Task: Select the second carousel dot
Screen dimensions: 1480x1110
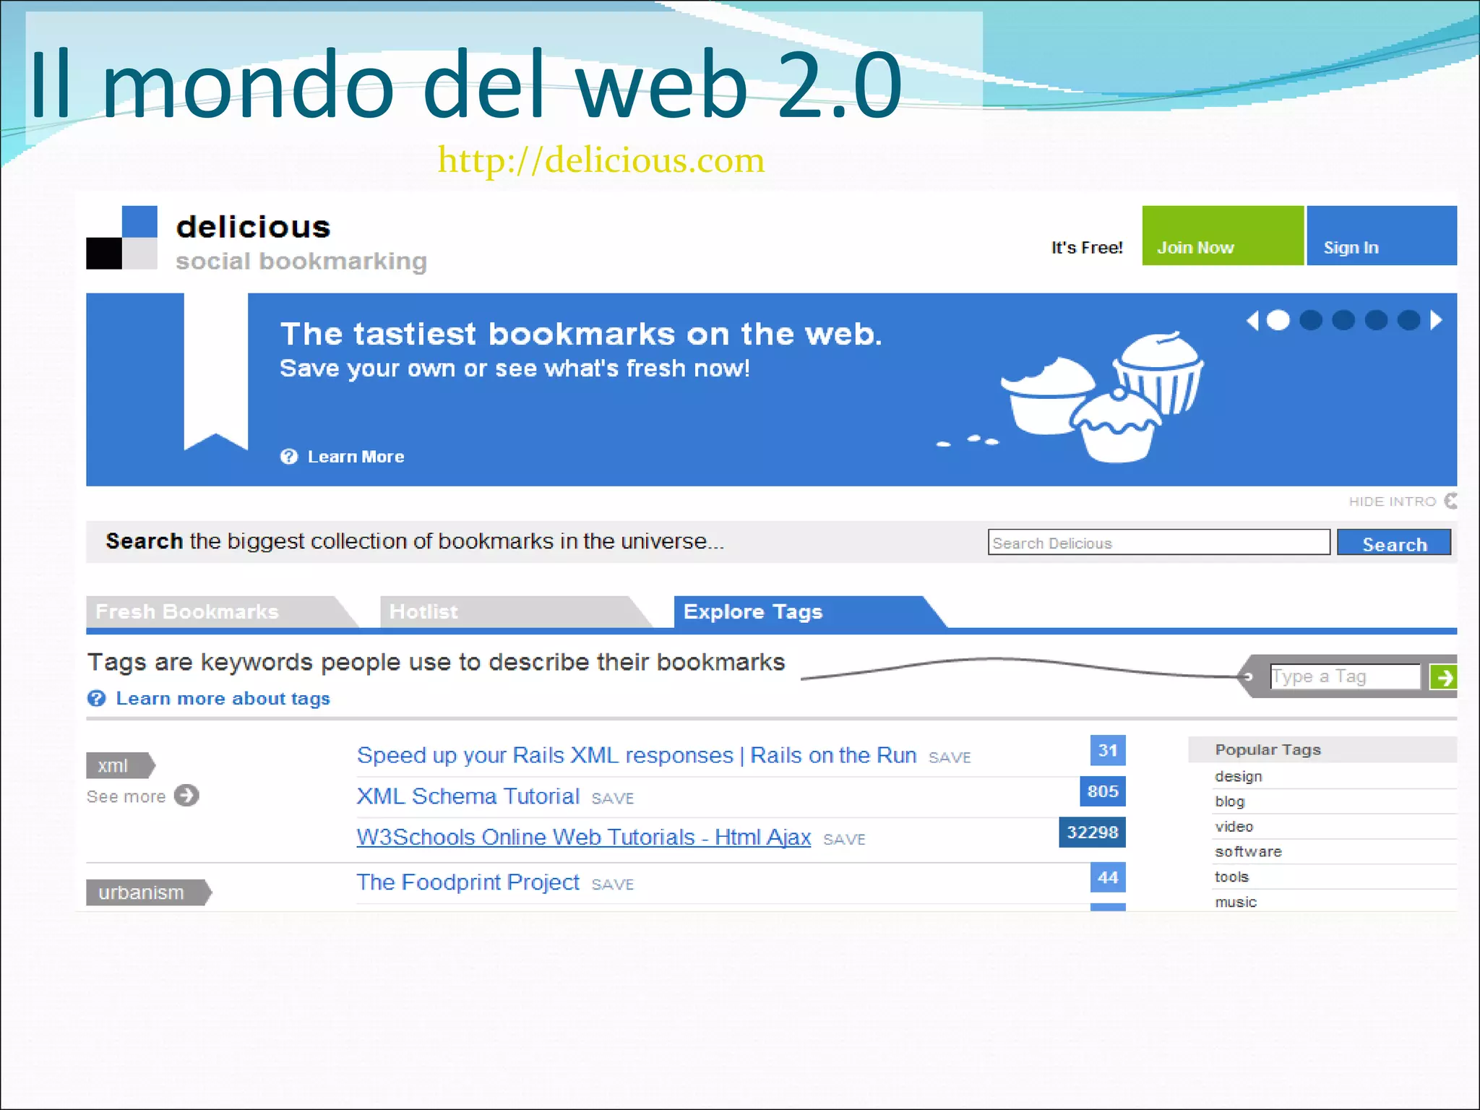Action: (1311, 320)
